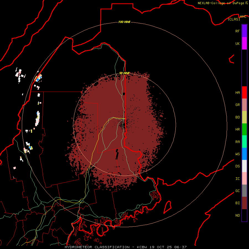This screenshot has width=249, height=249.
Task: Click the ND black legend swatch
Action: tap(244, 215)
